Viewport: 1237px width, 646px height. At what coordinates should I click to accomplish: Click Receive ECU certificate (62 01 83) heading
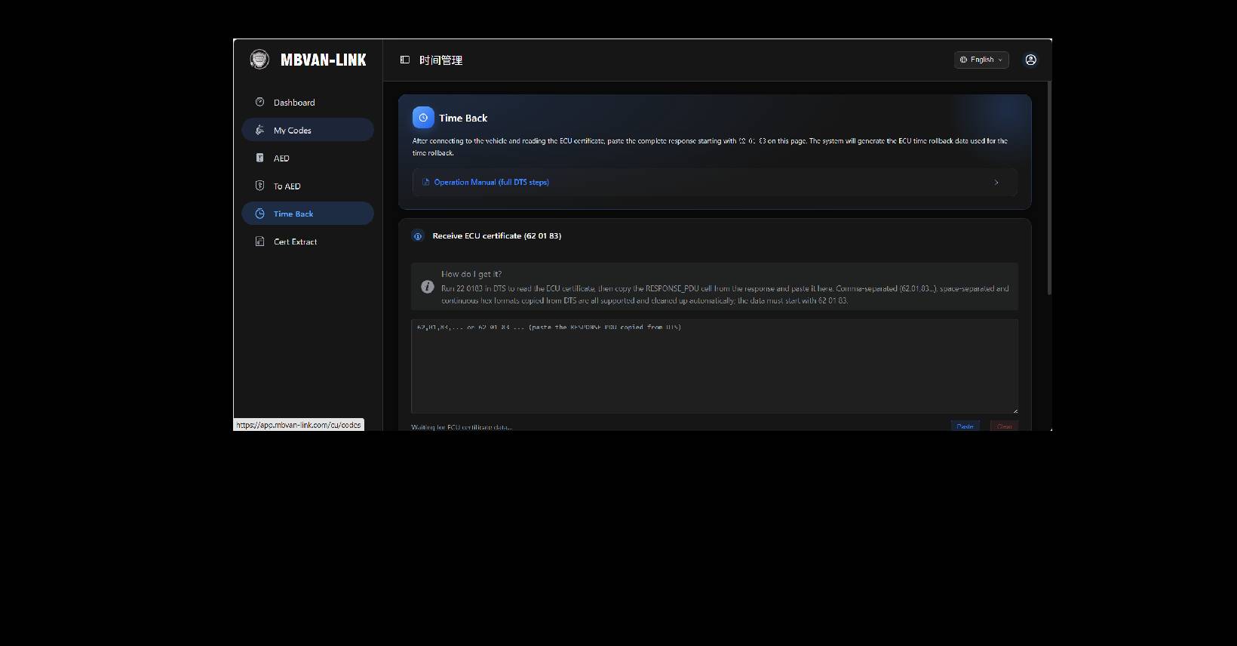[x=497, y=236]
